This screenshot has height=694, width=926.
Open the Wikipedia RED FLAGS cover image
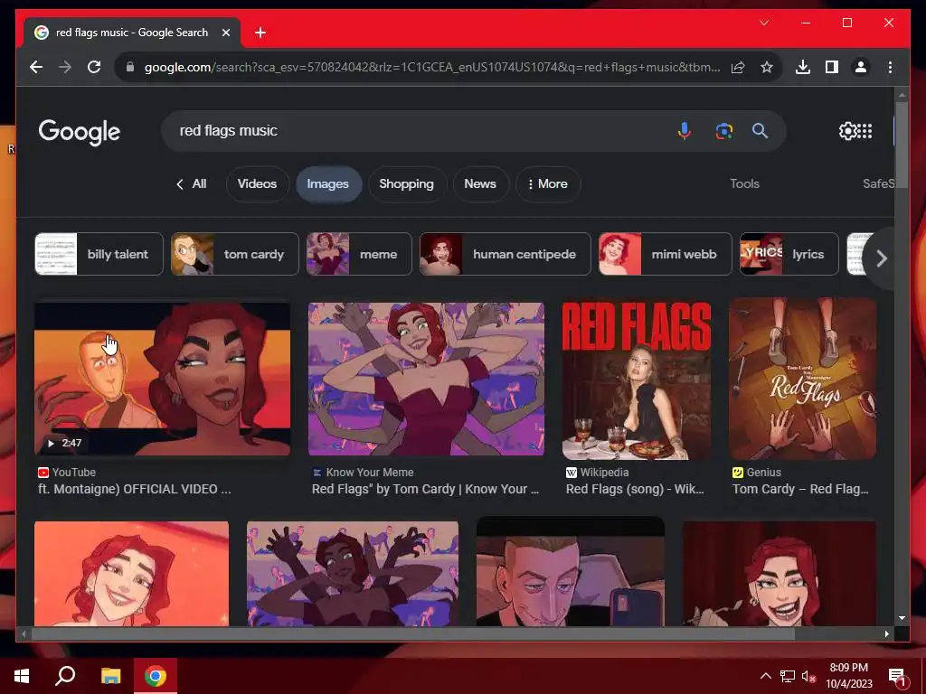click(637, 379)
